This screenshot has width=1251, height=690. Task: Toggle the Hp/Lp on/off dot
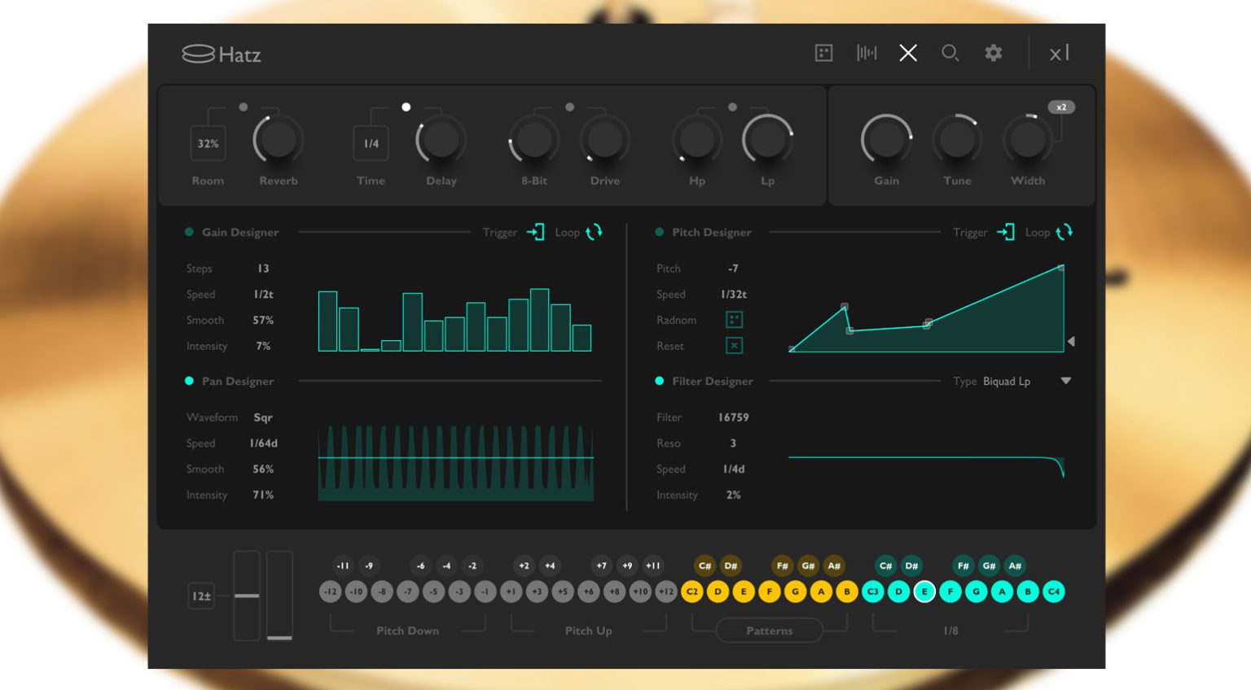click(733, 107)
